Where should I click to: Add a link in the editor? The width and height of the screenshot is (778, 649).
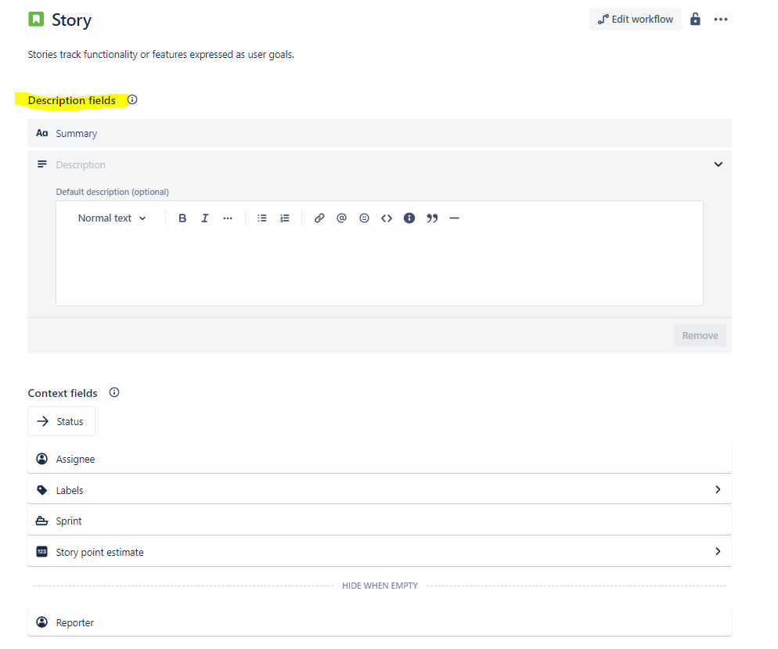[x=319, y=218]
